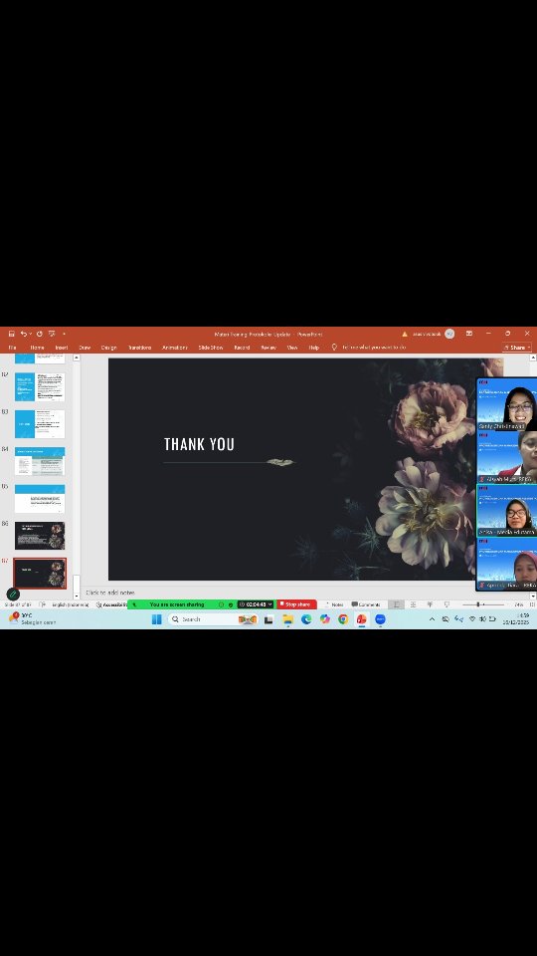Click the Undo arrow in quick access toolbar
This screenshot has height=956, width=537.
click(23, 334)
